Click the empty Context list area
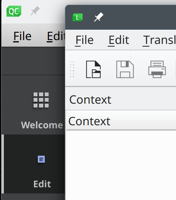The width and height of the screenshot is (176, 200). click(x=121, y=165)
